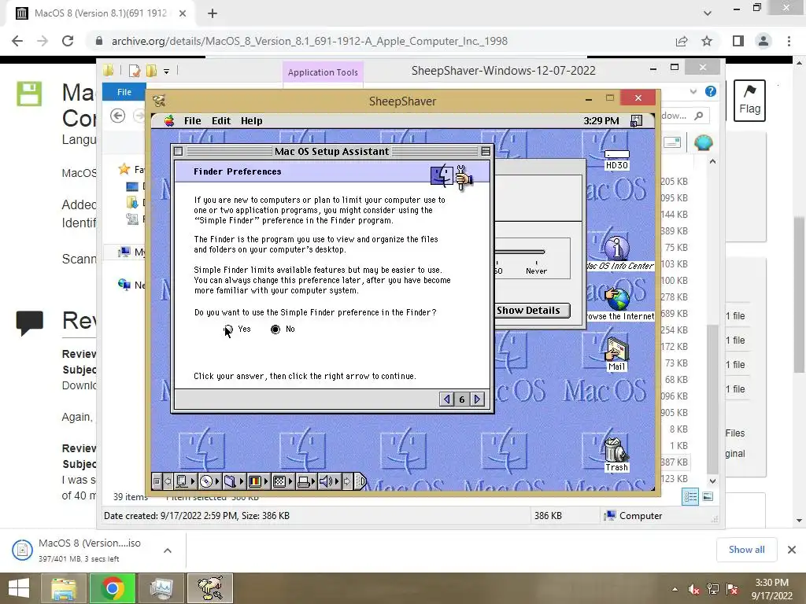Click the Explorer back arrow button
Viewport: 806px width, 604px height.
click(x=118, y=116)
